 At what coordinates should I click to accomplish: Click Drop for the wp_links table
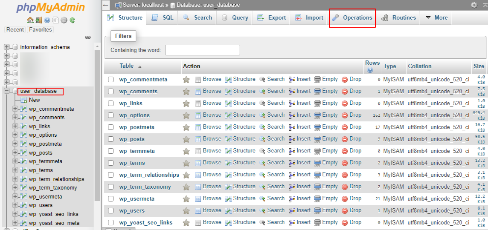tap(351, 103)
